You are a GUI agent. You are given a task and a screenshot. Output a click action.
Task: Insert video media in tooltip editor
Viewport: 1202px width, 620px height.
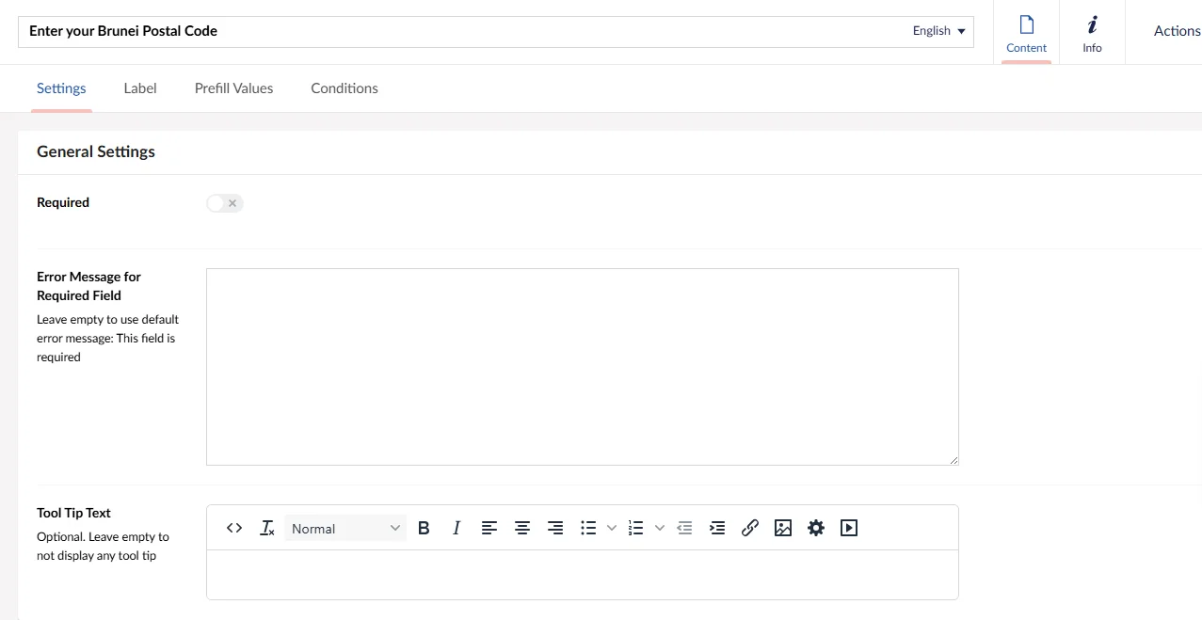(x=849, y=529)
